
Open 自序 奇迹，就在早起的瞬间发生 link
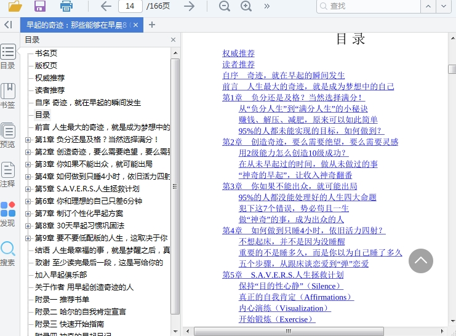(284, 75)
